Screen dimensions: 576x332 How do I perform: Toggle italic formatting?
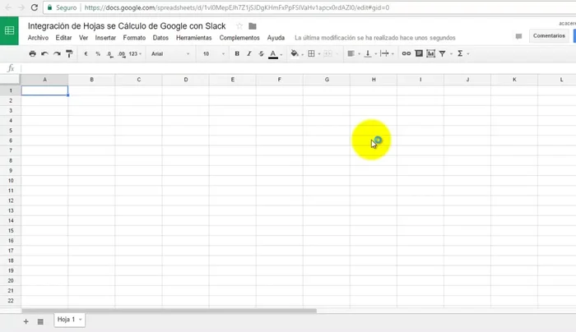[x=249, y=53]
